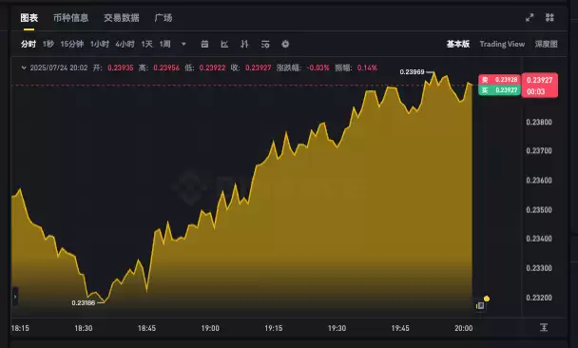Switch to Trading View chart mode

[x=502, y=45]
